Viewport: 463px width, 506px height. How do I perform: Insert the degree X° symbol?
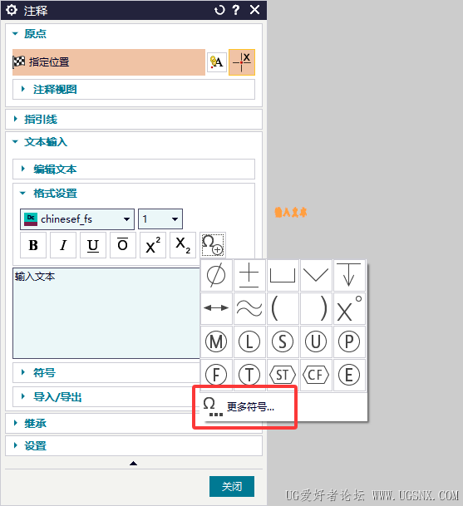tap(349, 308)
